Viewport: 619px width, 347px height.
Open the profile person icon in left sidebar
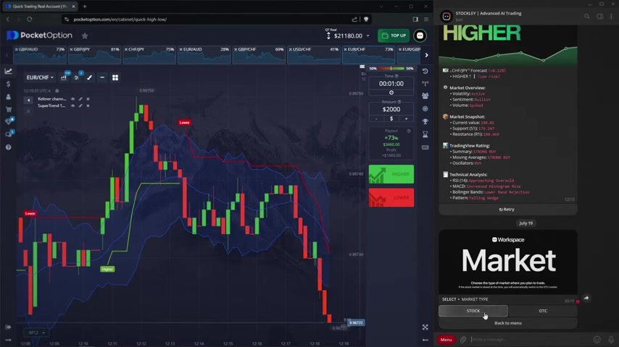coord(8,97)
